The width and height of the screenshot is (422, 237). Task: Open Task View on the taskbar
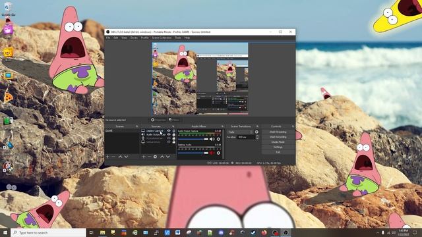(92, 232)
